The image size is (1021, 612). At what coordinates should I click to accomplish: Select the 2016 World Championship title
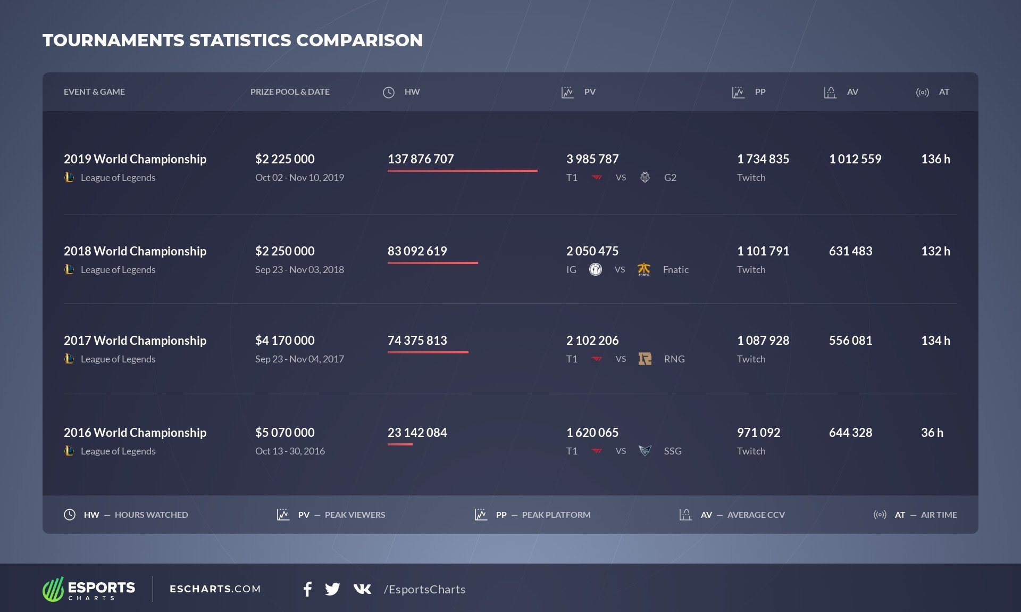[135, 432]
